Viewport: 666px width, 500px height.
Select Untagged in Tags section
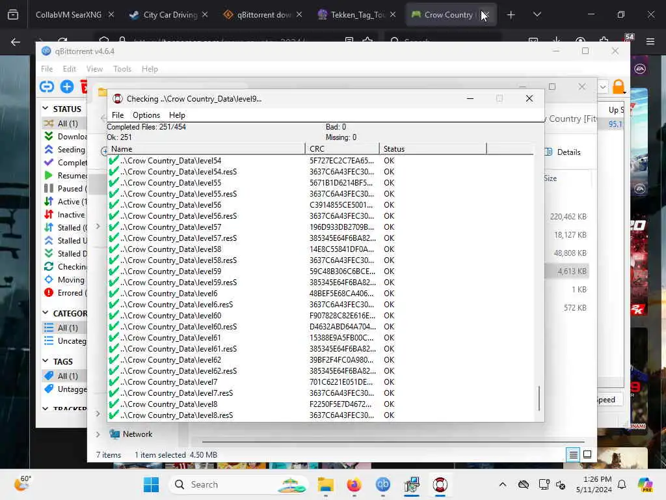[65, 389]
